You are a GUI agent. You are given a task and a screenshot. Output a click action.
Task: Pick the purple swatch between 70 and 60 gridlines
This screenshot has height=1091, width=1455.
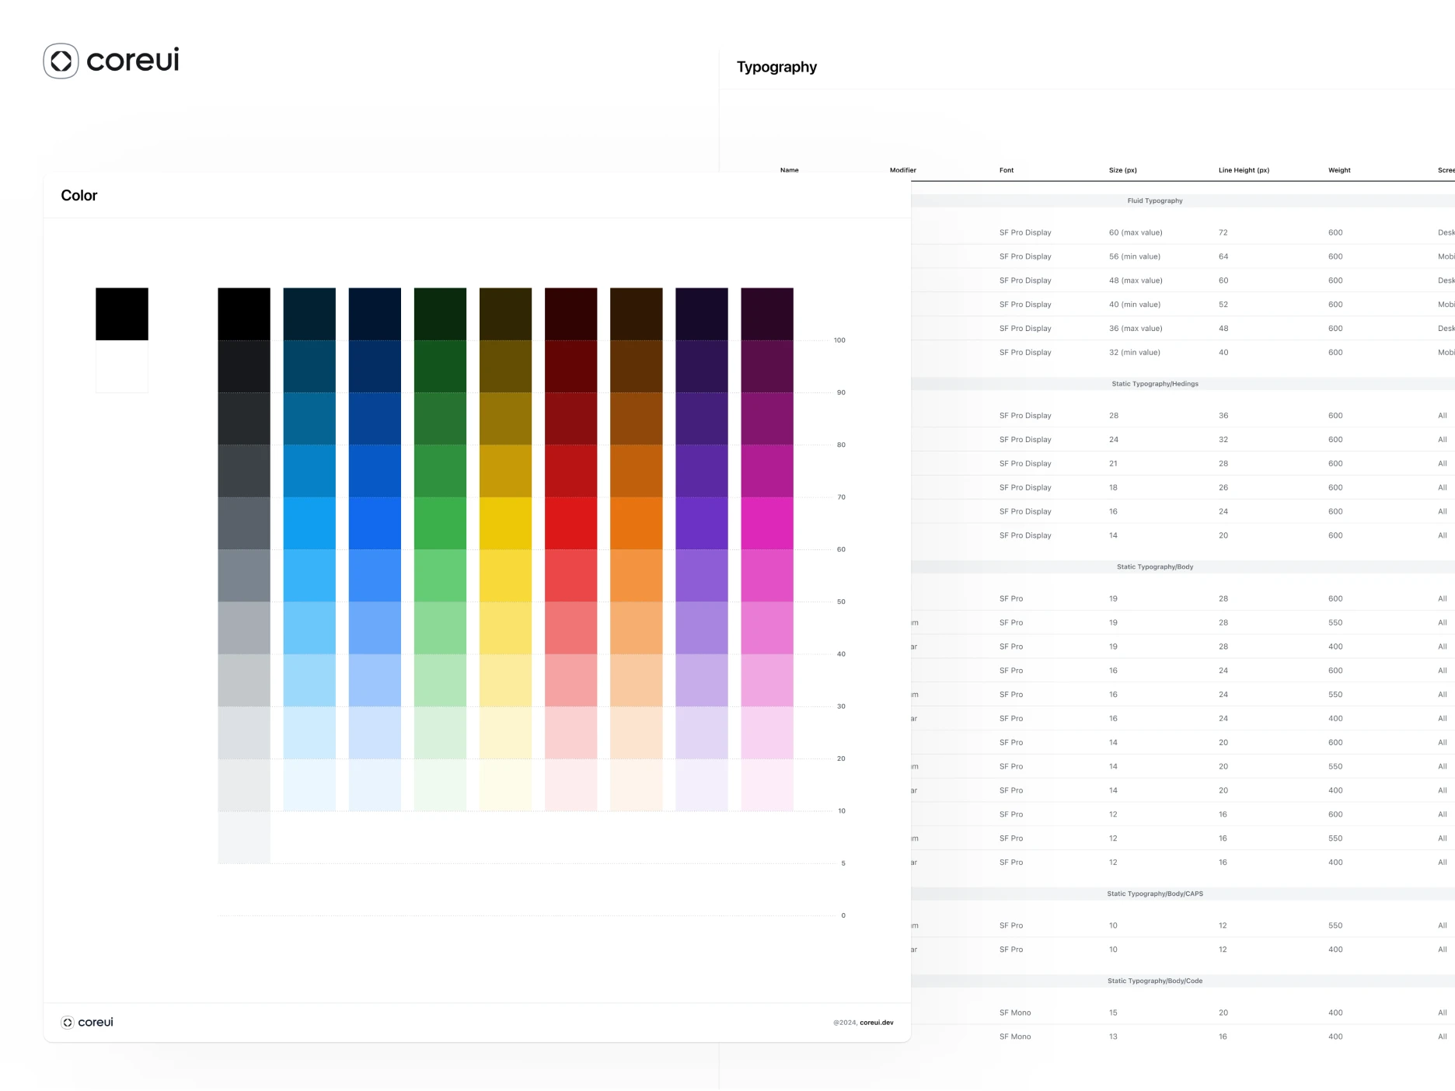click(702, 523)
